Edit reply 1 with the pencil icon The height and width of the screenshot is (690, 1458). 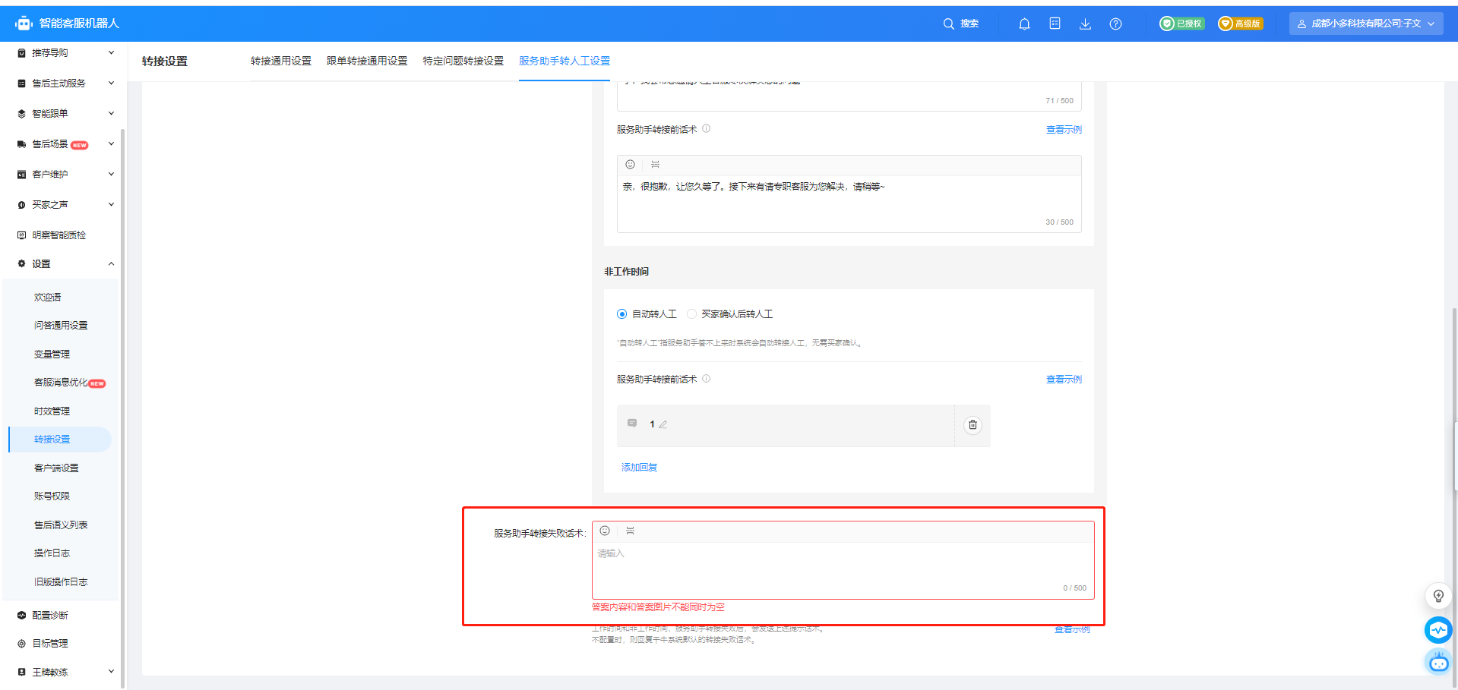663,425
